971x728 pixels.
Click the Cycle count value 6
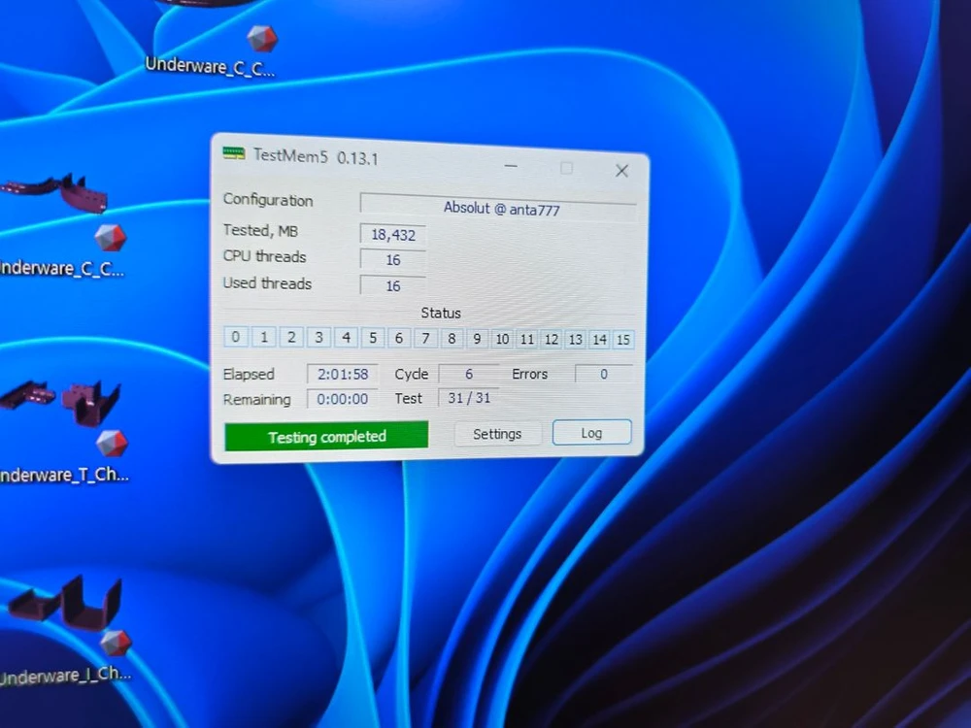coord(469,374)
